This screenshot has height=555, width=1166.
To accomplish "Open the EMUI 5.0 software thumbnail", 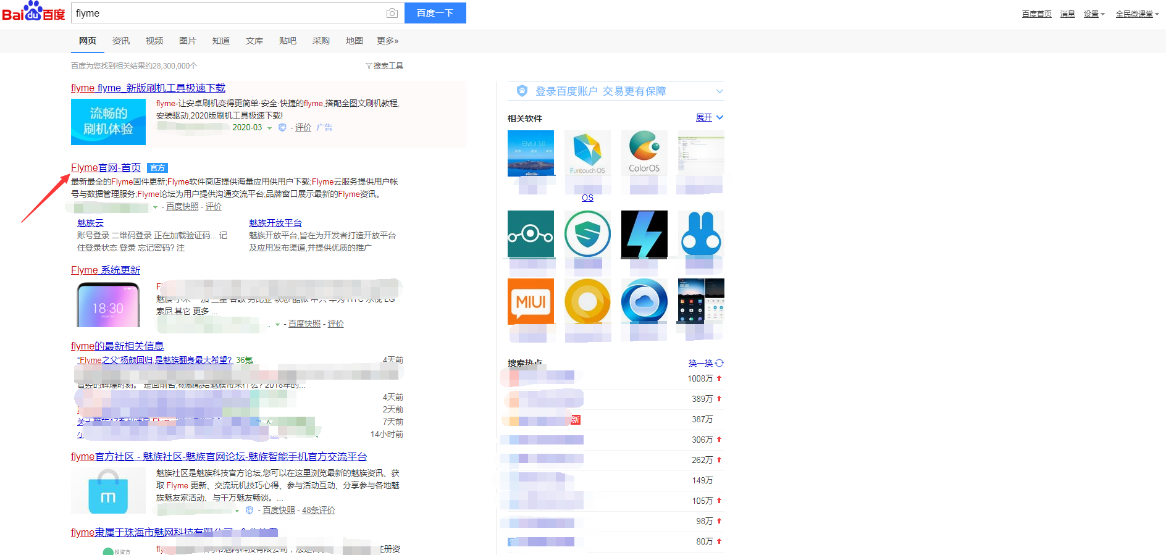I will 531,152.
